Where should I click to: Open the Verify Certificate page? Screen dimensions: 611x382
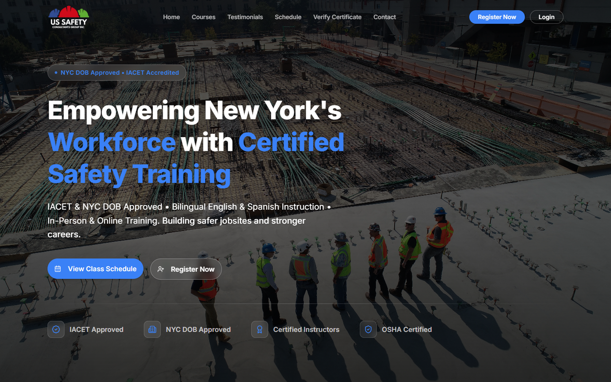(337, 17)
